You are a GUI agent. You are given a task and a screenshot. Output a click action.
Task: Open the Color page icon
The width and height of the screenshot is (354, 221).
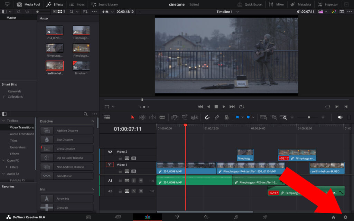[206, 217]
